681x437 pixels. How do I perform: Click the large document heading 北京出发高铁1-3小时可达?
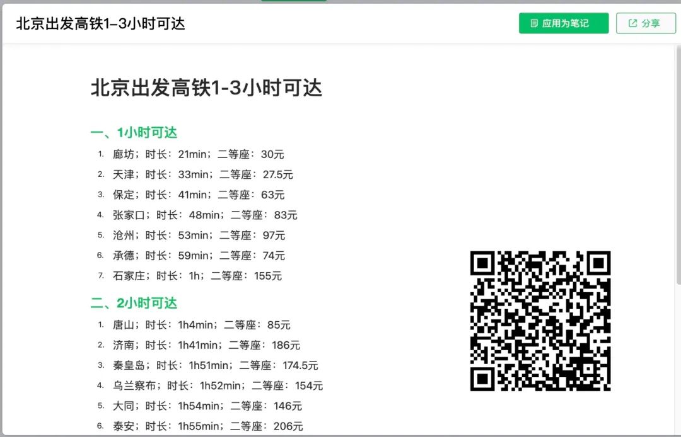(206, 88)
